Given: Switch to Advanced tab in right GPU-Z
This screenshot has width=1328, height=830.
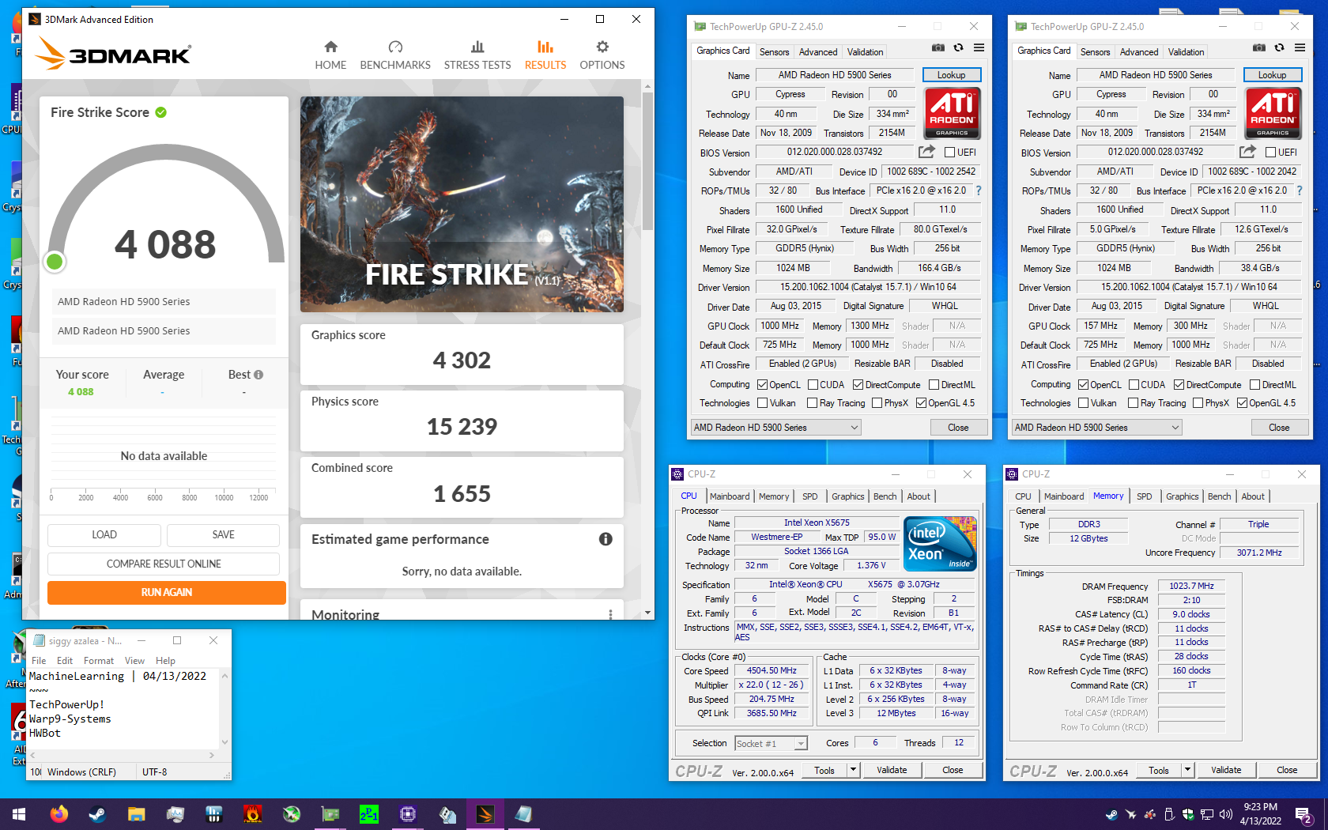Looking at the screenshot, I should tap(1139, 52).
